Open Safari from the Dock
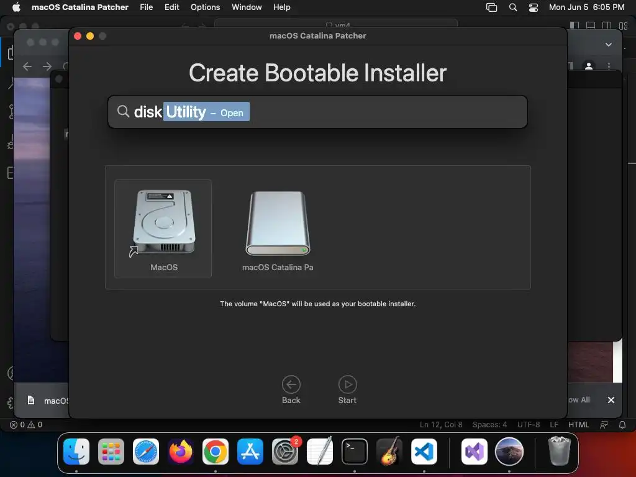Viewport: 636px width, 477px height. click(x=146, y=452)
